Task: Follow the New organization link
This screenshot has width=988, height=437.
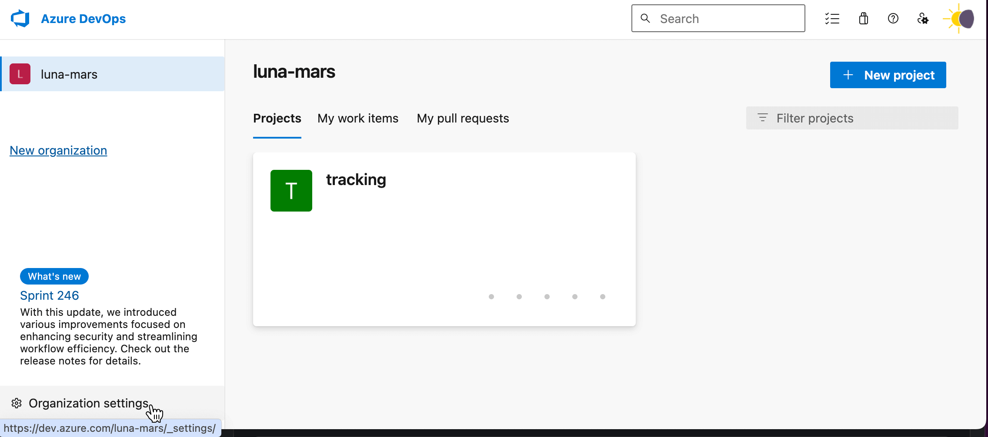Action: click(58, 150)
